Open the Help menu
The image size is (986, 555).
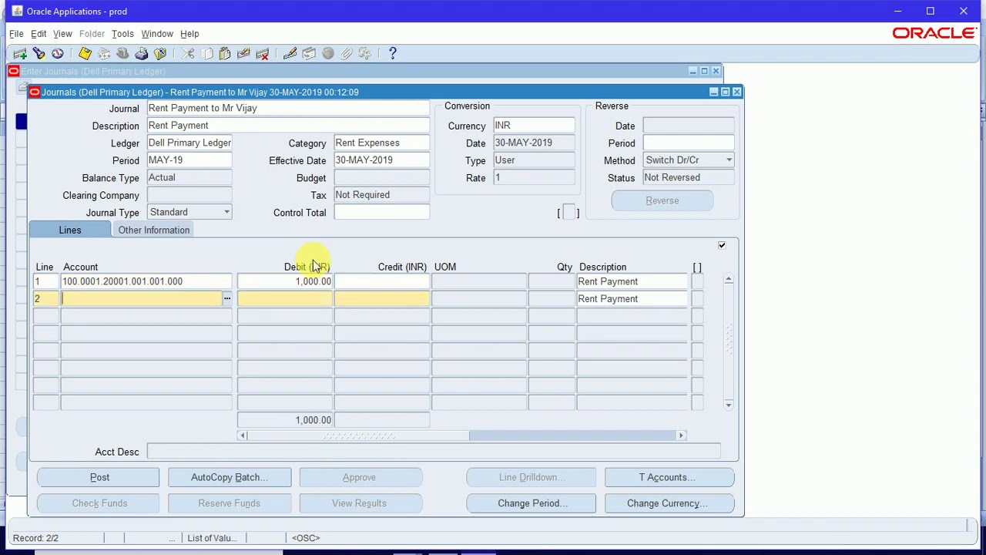point(189,34)
